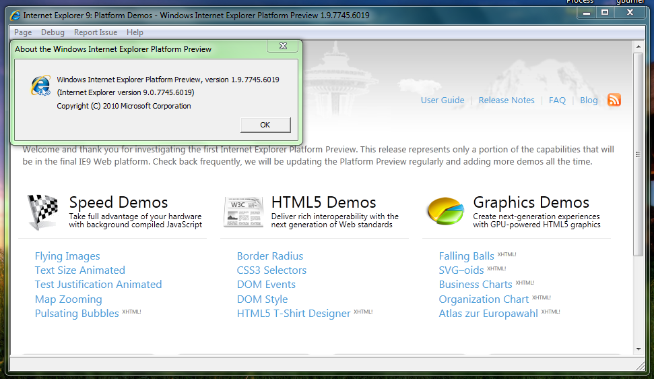This screenshot has width=654, height=379.
Task: Open the FAQ link
Action: point(557,100)
